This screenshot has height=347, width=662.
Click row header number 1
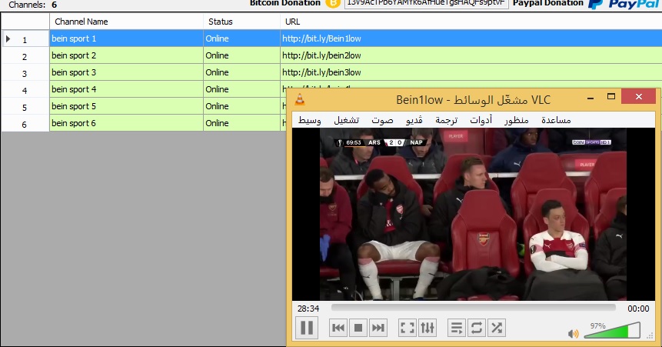pyautogui.click(x=25, y=38)
